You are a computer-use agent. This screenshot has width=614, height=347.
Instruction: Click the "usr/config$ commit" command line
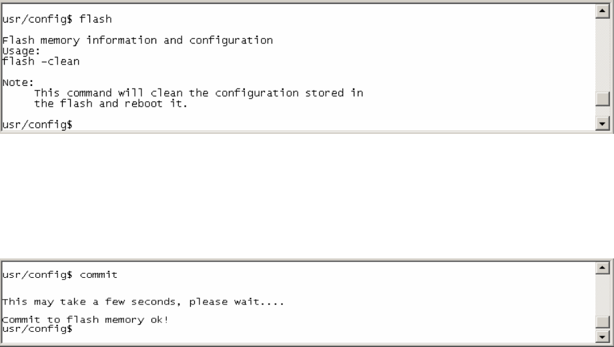tap(60, 274)
